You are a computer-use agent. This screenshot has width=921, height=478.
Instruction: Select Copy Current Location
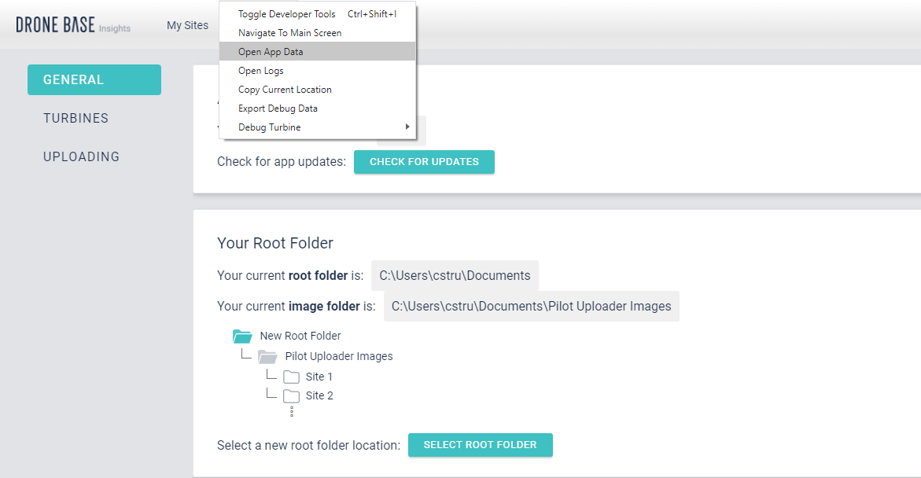click(317, 90)
